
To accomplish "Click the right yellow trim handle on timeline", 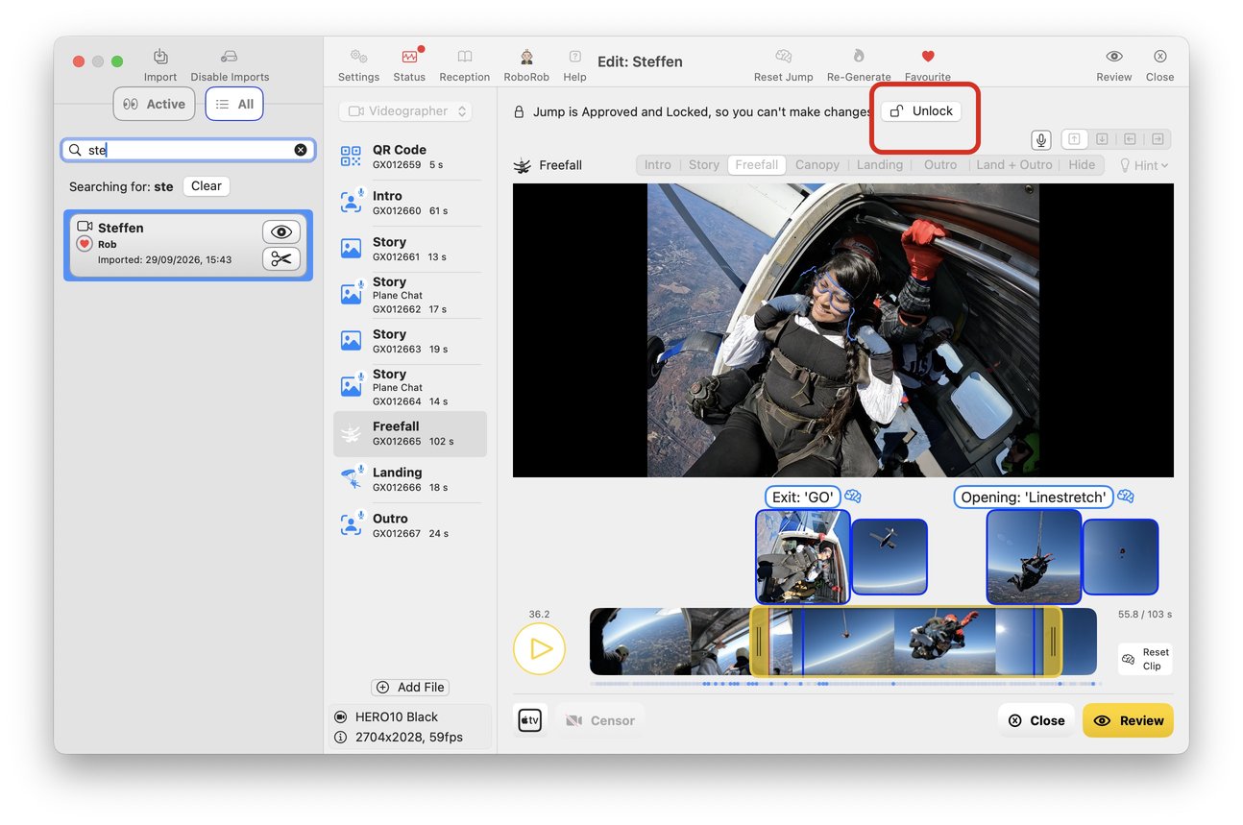I will (x=1053, y=641).
